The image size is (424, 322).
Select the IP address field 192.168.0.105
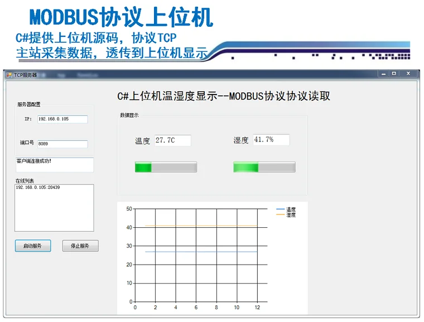coord(62,119)
